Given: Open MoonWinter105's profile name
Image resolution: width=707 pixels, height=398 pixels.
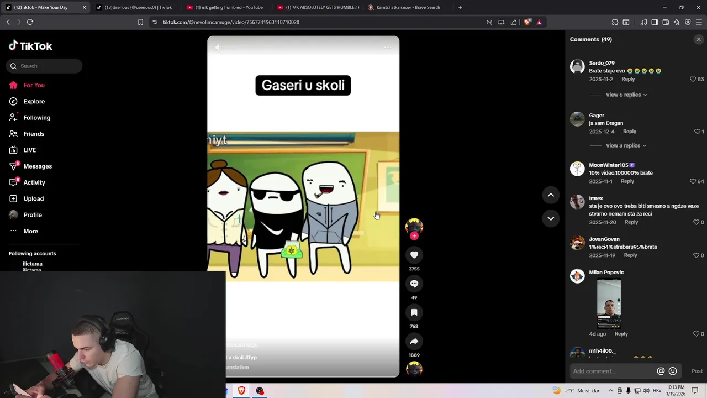Looking at the screenshot, I should point(608,165).
